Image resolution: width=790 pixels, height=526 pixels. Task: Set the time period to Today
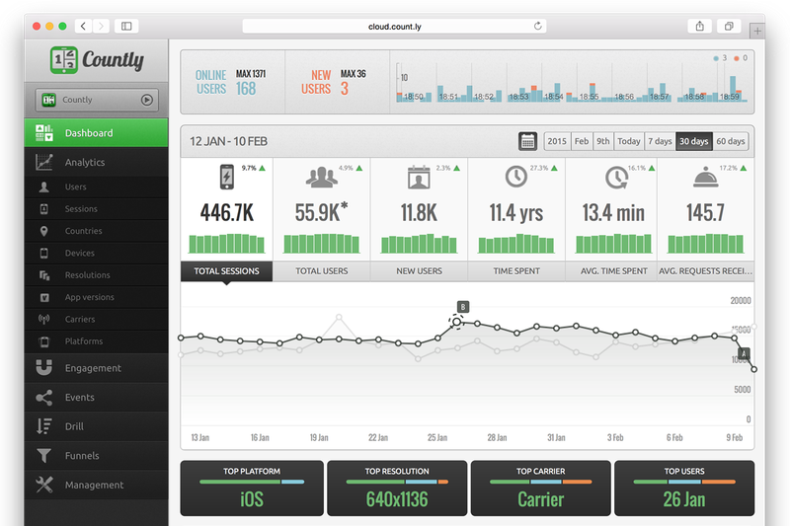coord(628,141)
